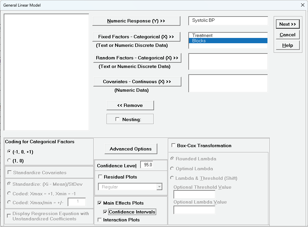Image resolution: width=308 pixels, height=227 pixels.
Task: Click the Numeric Response (Y) >> button
Action: pyautogui.click(x=136, y=21)
